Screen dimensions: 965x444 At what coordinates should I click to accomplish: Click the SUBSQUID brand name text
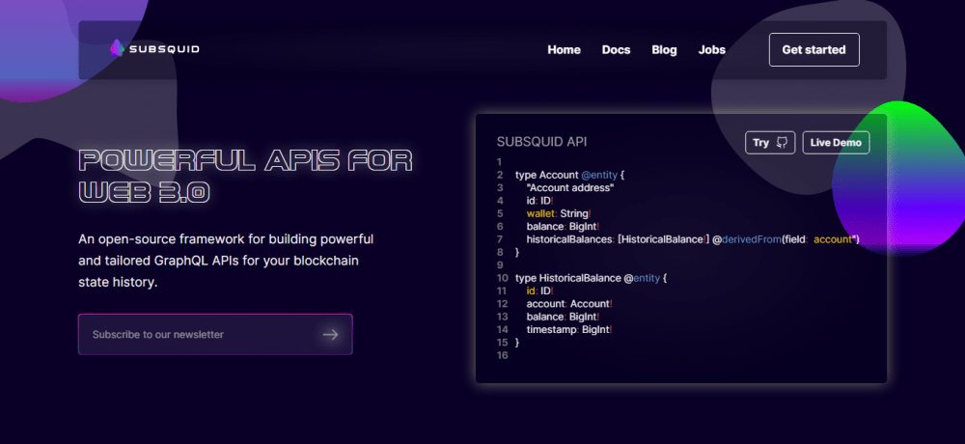164,49
